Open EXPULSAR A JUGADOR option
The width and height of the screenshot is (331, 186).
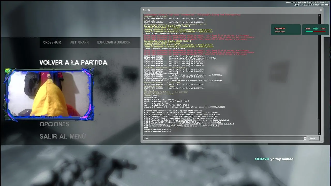coord(114,42)
